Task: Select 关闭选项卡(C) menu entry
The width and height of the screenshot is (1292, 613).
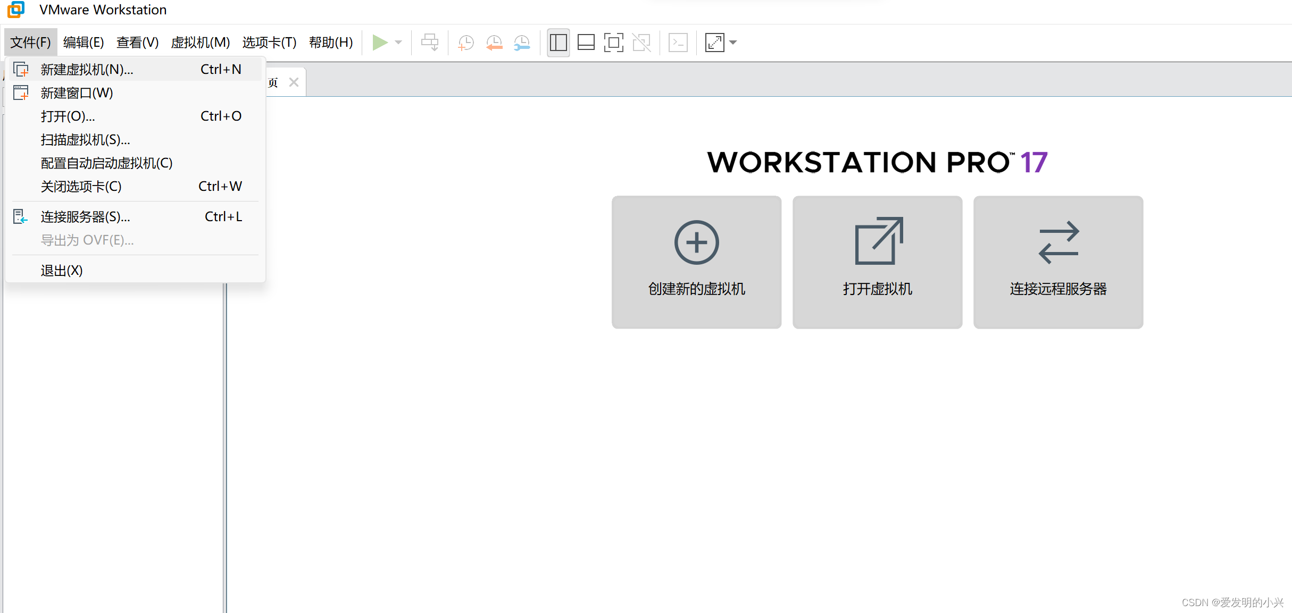Action: (135, 187)
